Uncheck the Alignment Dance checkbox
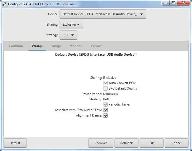This screenshot has width=192, height=151. [105, 115]
